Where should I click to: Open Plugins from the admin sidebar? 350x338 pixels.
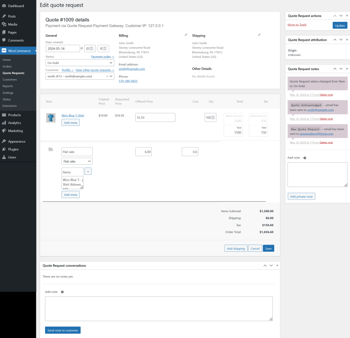pyautogui.click(x=13, y=149)
